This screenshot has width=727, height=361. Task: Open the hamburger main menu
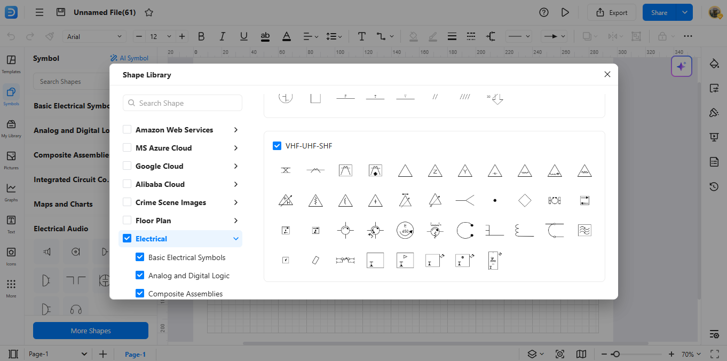(x=39, y=12)
